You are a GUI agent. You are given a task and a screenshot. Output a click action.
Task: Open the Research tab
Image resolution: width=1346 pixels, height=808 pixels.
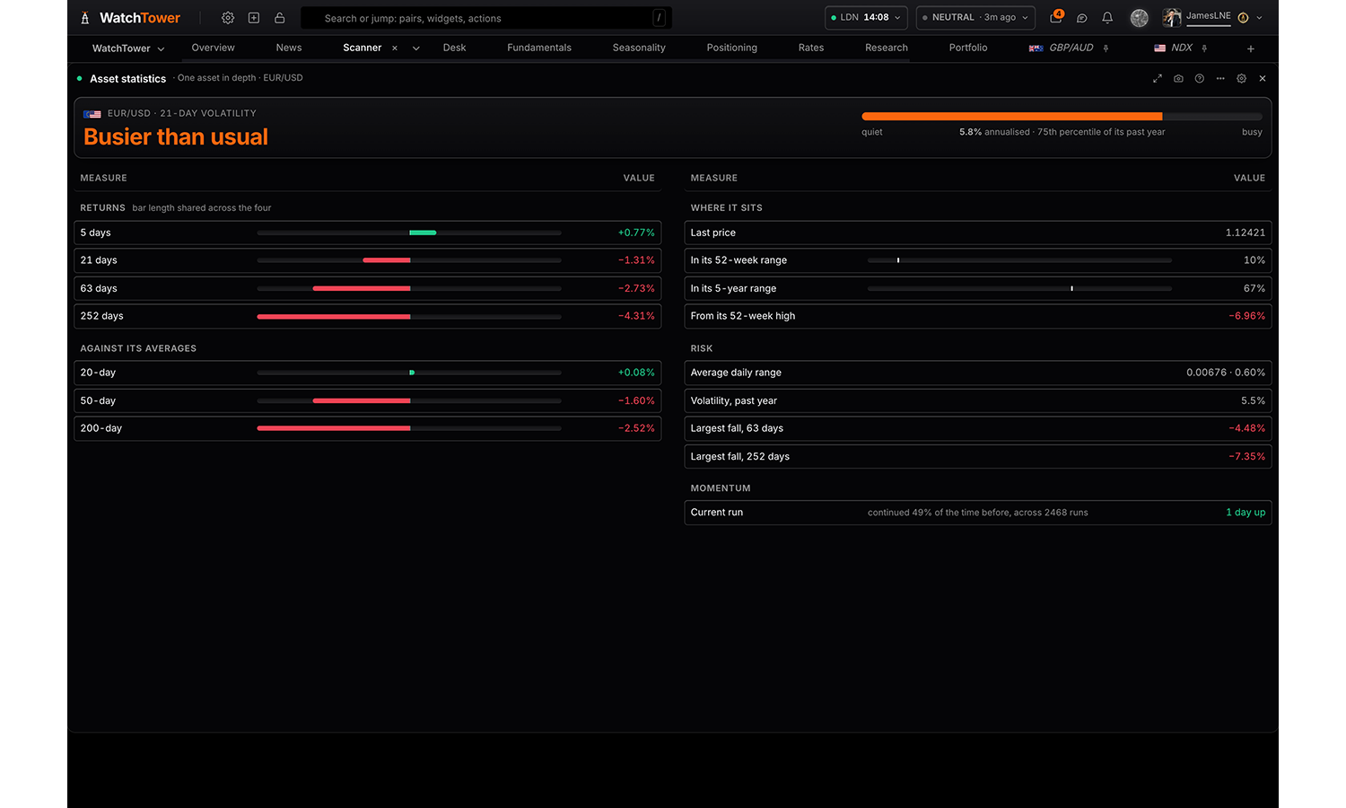[887, 48]
